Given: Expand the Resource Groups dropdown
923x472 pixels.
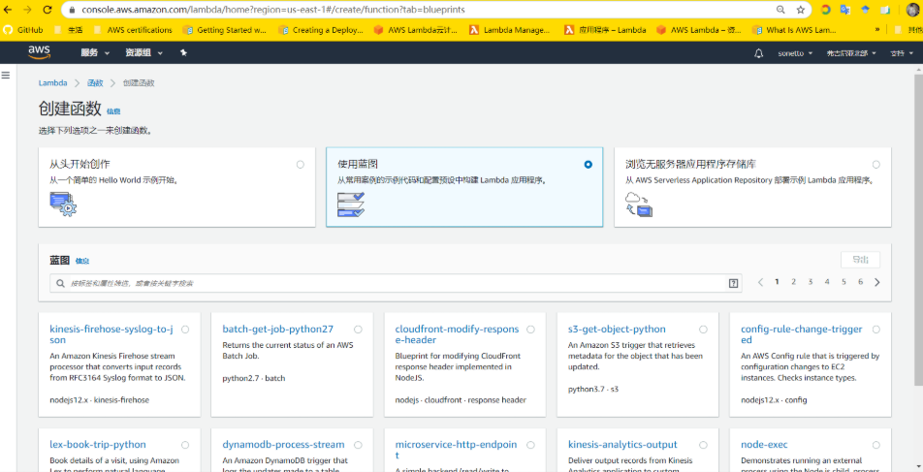Looking at the screenshot, I should (x=144, y=53).
